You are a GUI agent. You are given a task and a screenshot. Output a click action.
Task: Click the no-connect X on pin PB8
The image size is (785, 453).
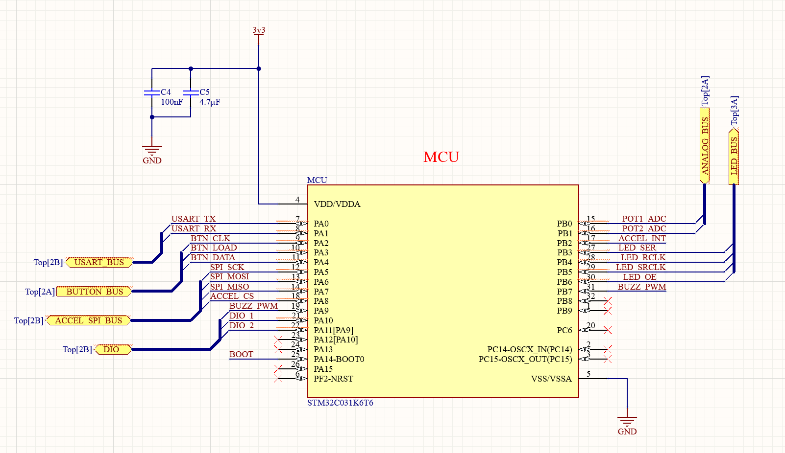pos(608,301)
